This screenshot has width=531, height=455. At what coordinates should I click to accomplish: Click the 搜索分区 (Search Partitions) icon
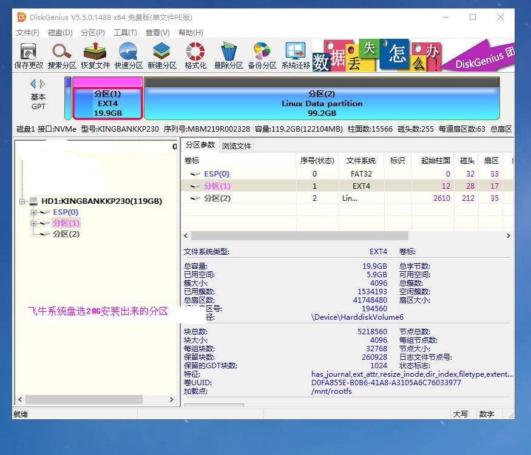pyautogui.click(x=62, y=56)
